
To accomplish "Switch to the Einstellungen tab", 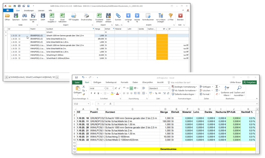I will 29,11.
